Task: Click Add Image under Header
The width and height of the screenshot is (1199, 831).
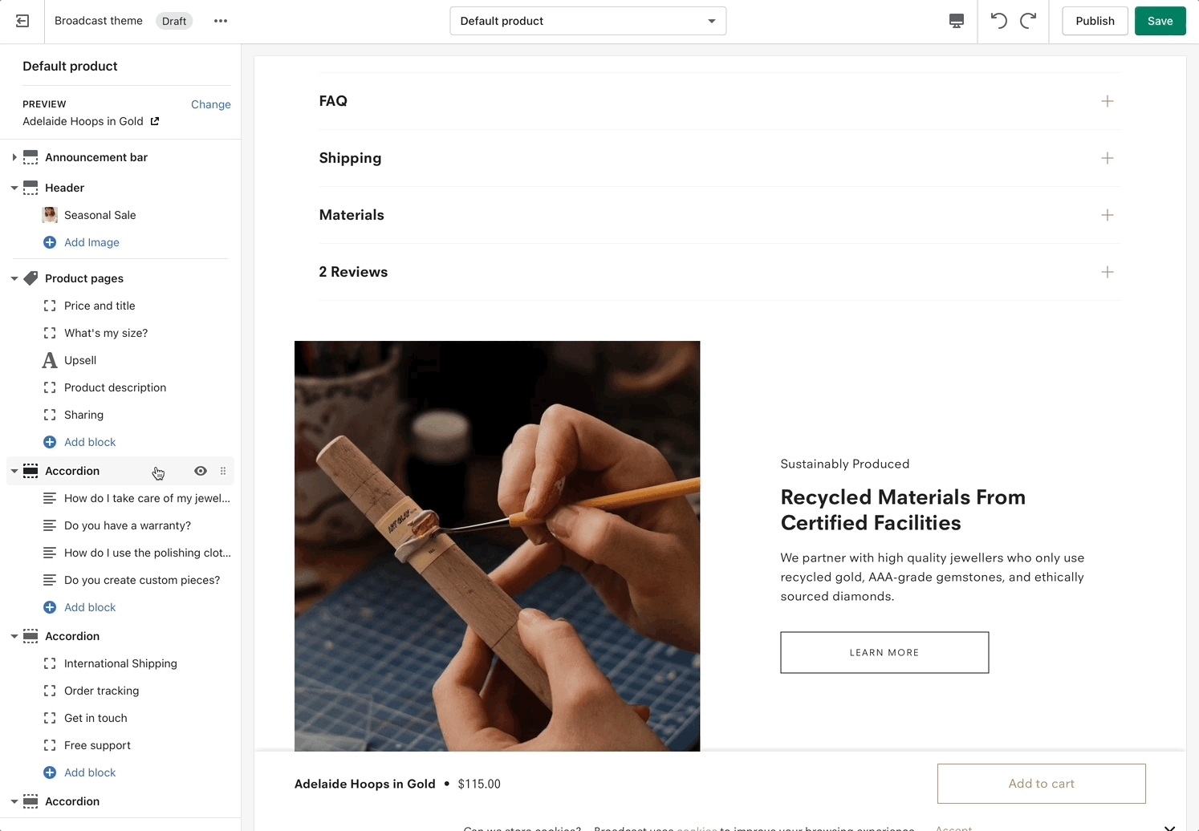Action: coord(91,242)
